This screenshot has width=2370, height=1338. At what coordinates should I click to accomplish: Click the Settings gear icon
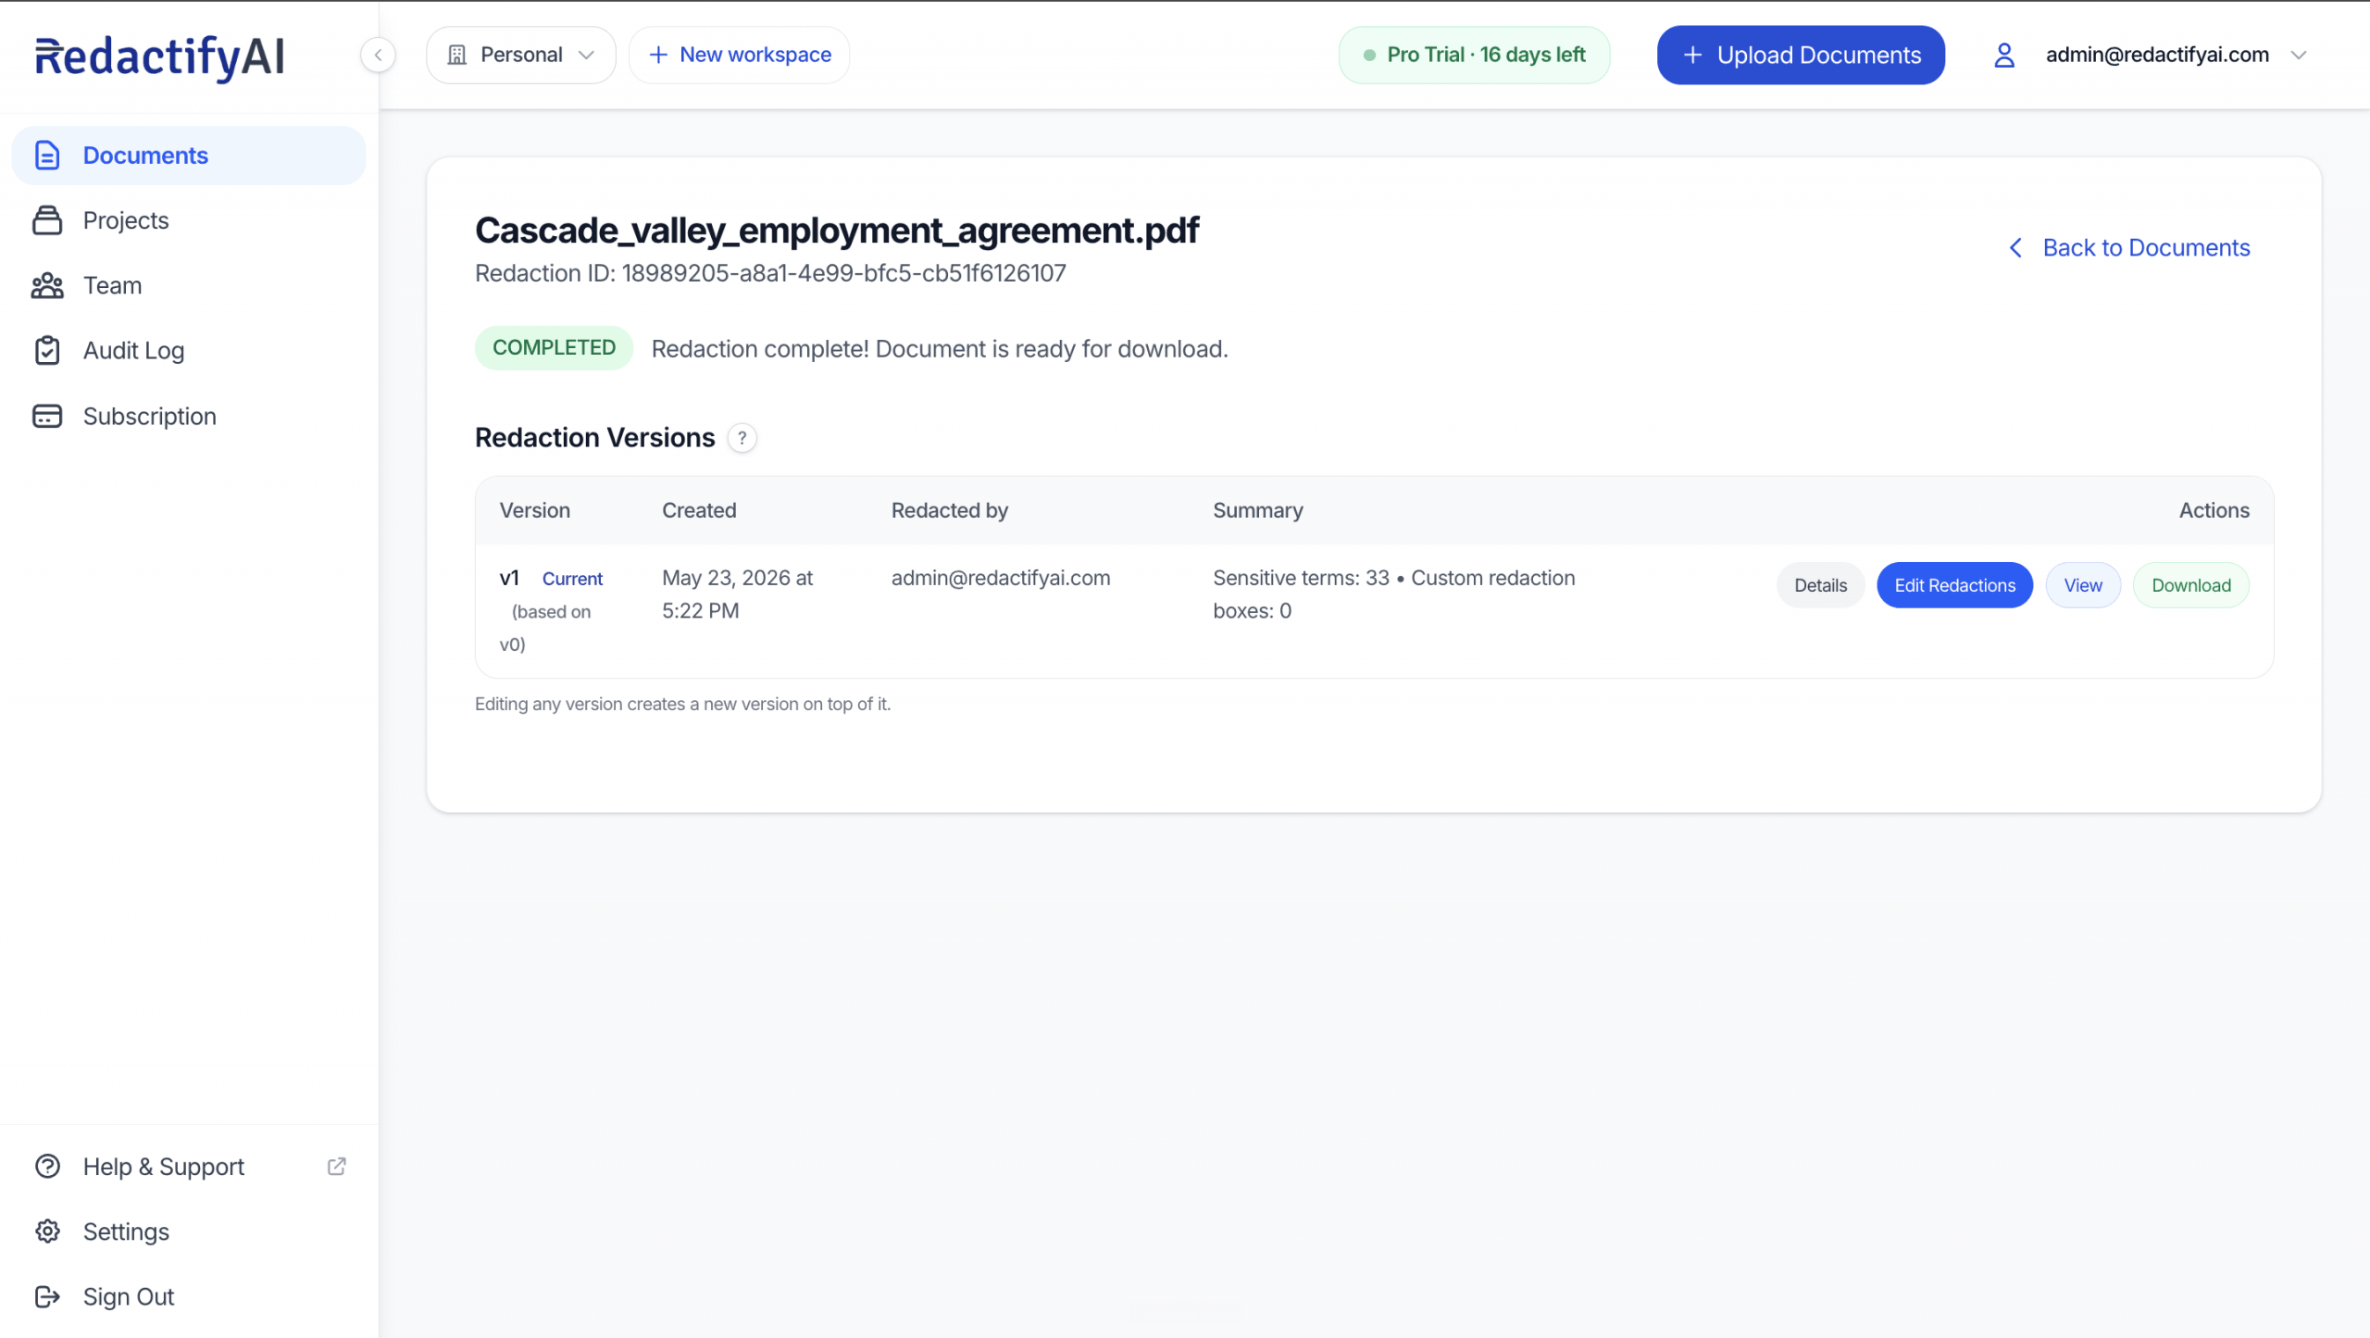point(47,1232)
